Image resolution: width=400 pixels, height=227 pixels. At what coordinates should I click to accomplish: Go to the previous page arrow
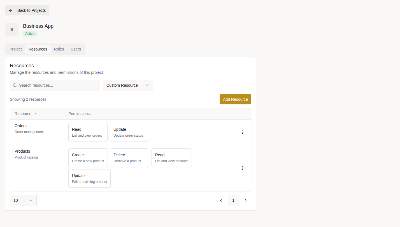pos(221,200)
